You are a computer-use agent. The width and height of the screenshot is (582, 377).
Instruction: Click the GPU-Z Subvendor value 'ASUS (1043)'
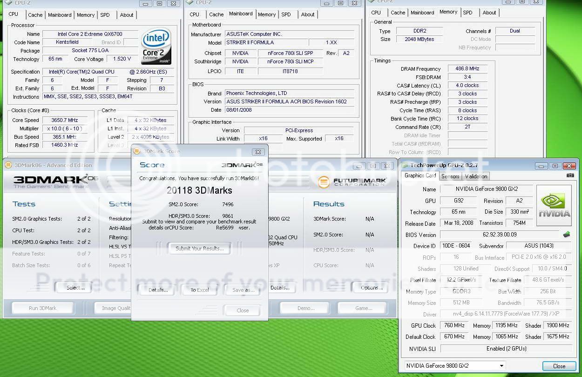tap(538, 246)
